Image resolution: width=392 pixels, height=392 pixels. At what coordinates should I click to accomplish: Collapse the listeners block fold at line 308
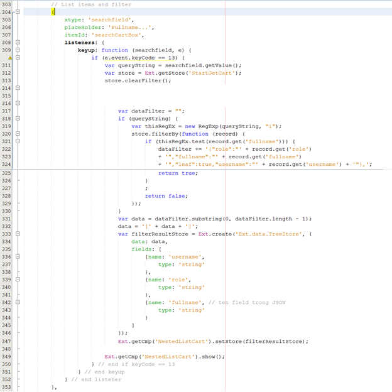[x=18, y=42]
